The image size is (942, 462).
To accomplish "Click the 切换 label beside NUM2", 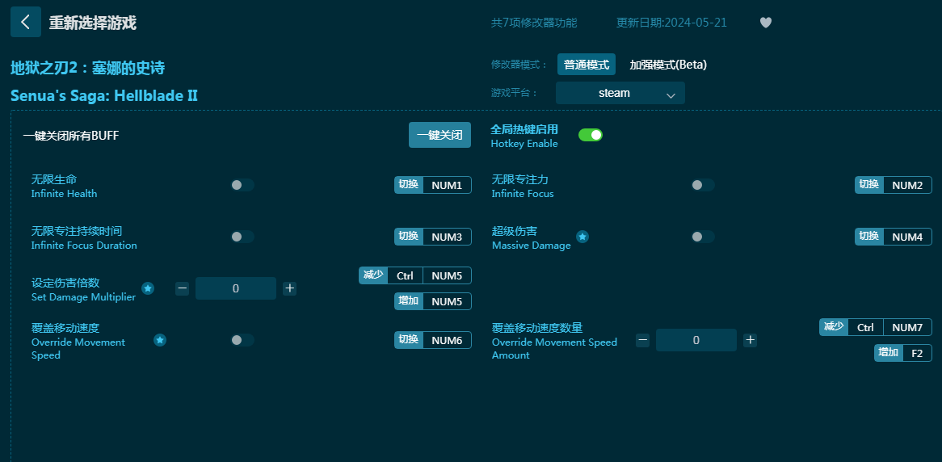I will [868, 185].
